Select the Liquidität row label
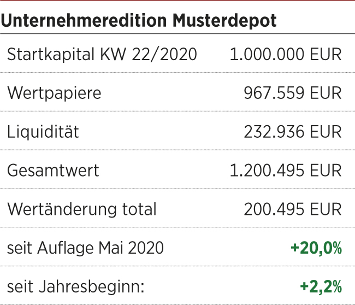The height and width of the screenshot is (305, 355). point(43,132)
